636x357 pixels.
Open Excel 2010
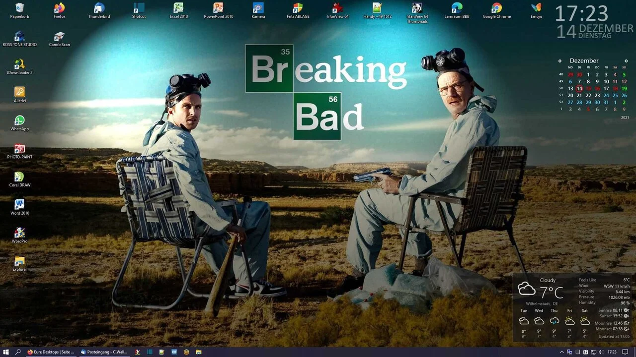pyautogui.click(x=178, y=7)
